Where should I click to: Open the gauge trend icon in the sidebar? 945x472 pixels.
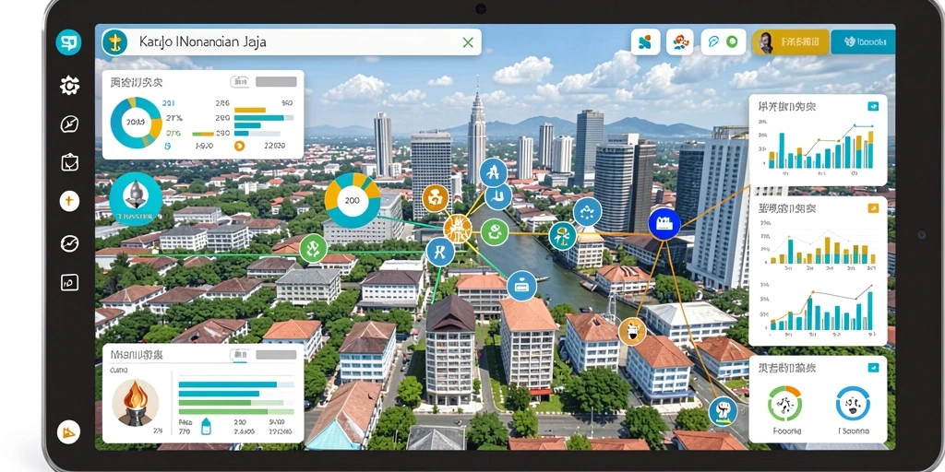pyautogui.click(x=70, y=243)
